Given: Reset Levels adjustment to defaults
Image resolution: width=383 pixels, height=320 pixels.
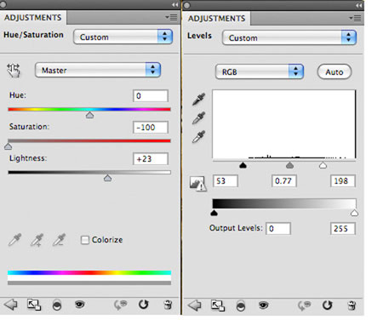Looking at the screenshot, I should point(328,306).
